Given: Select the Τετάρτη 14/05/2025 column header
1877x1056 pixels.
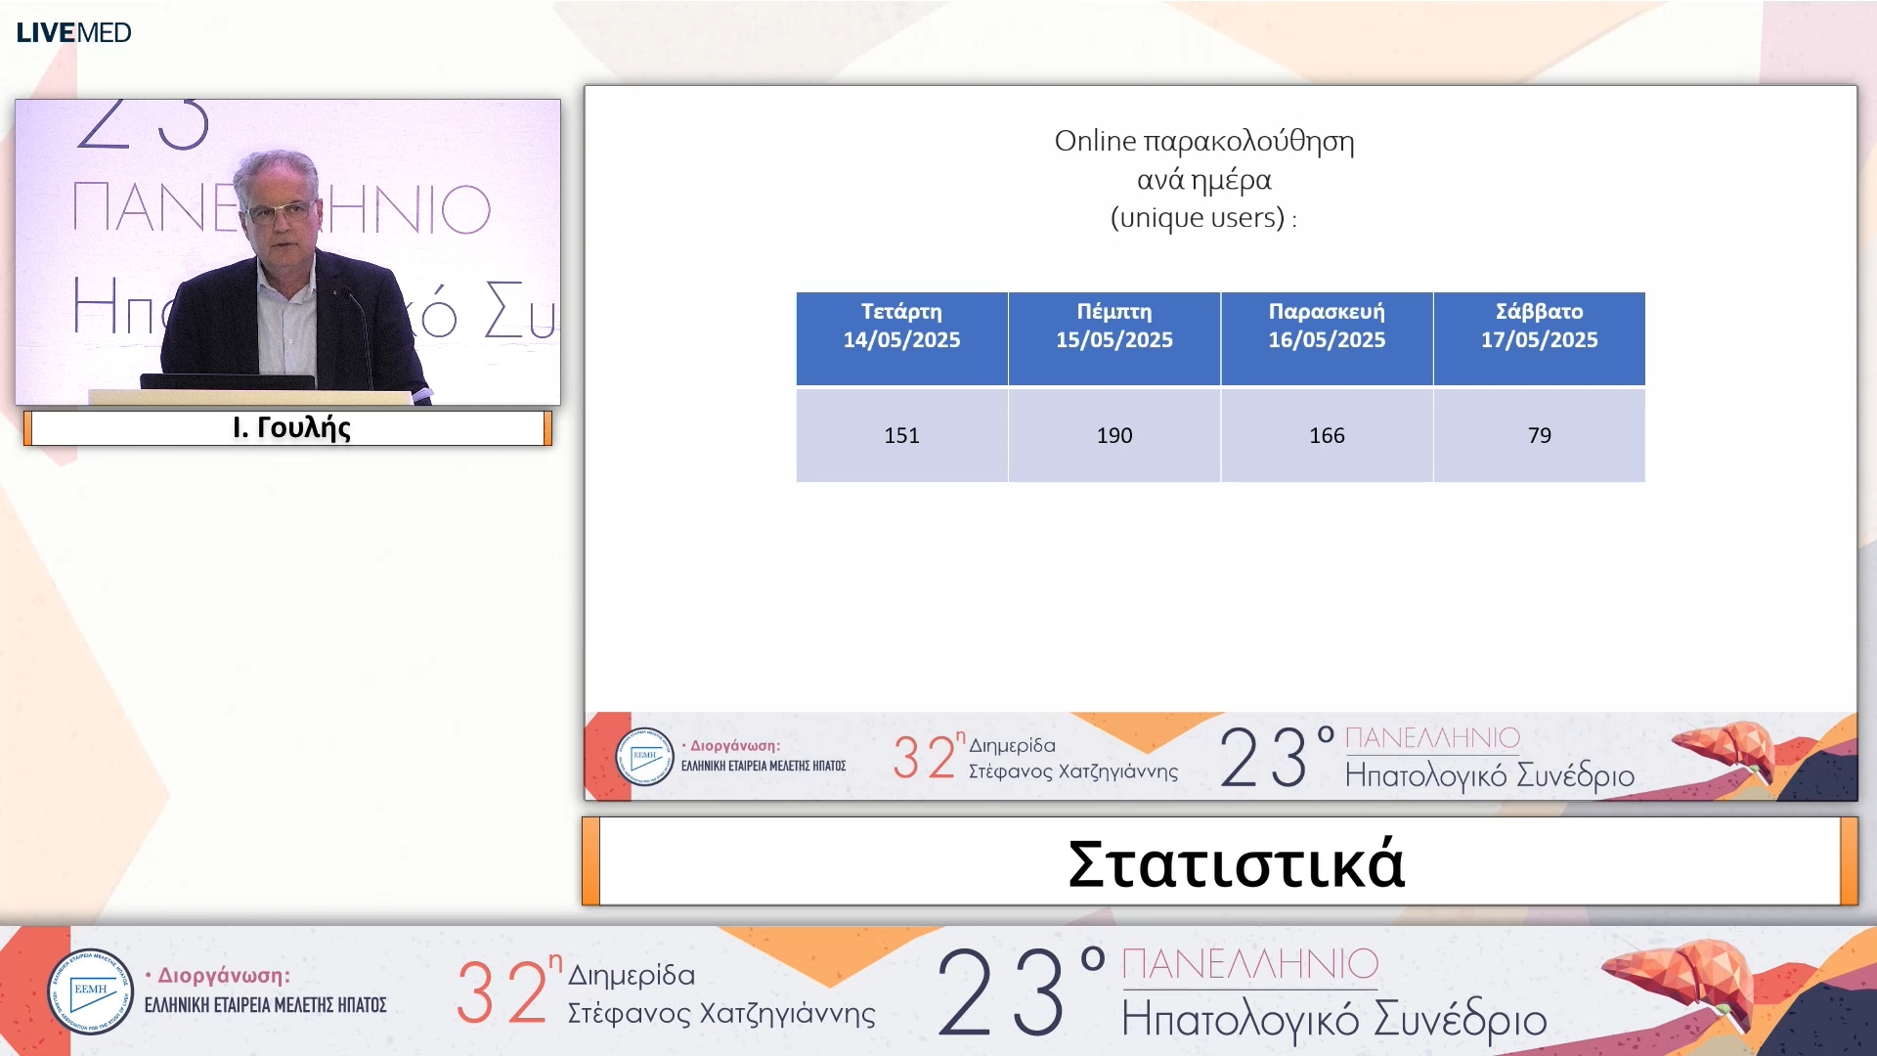Looking at the screenshot, I should (901, 327).
